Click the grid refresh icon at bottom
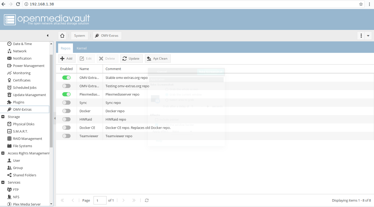 [x=147, y=200]
